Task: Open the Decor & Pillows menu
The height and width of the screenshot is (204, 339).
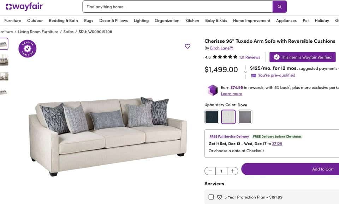Action: pos(113,20)
